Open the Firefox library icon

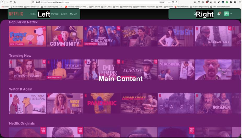tap(195, 2)
